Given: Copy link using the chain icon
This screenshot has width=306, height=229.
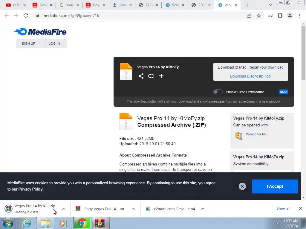Looking at the screenshot, I should pos(151,76).
